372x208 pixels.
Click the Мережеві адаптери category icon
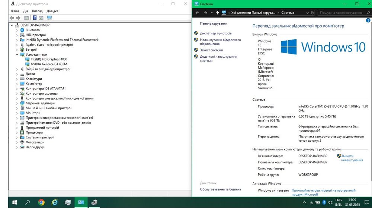[22, 103]
